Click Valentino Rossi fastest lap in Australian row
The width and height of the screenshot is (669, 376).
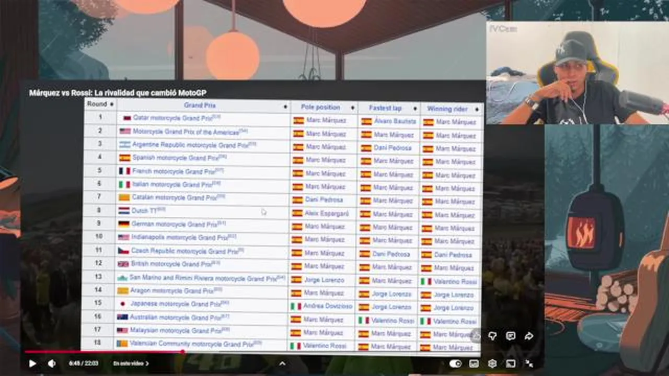pyautogui.click(x=393, y=321)
